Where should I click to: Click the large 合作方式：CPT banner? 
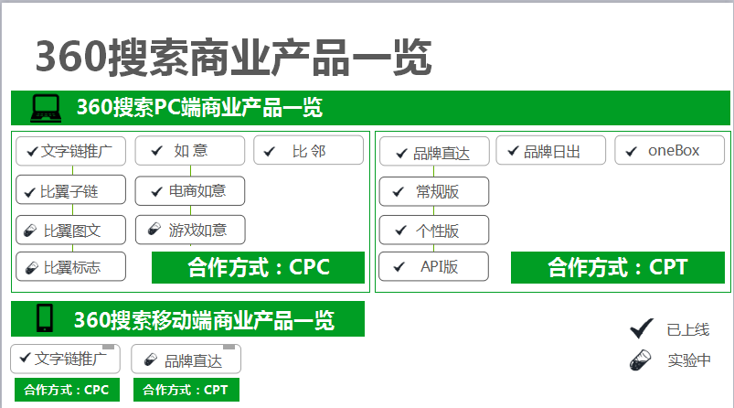(x=617, y=267)
